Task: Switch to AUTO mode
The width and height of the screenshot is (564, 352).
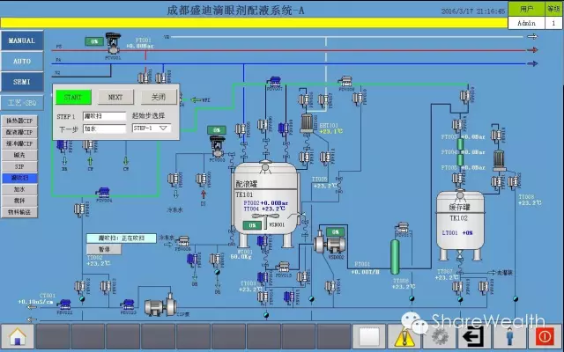Action: click(x=22, y=61)
